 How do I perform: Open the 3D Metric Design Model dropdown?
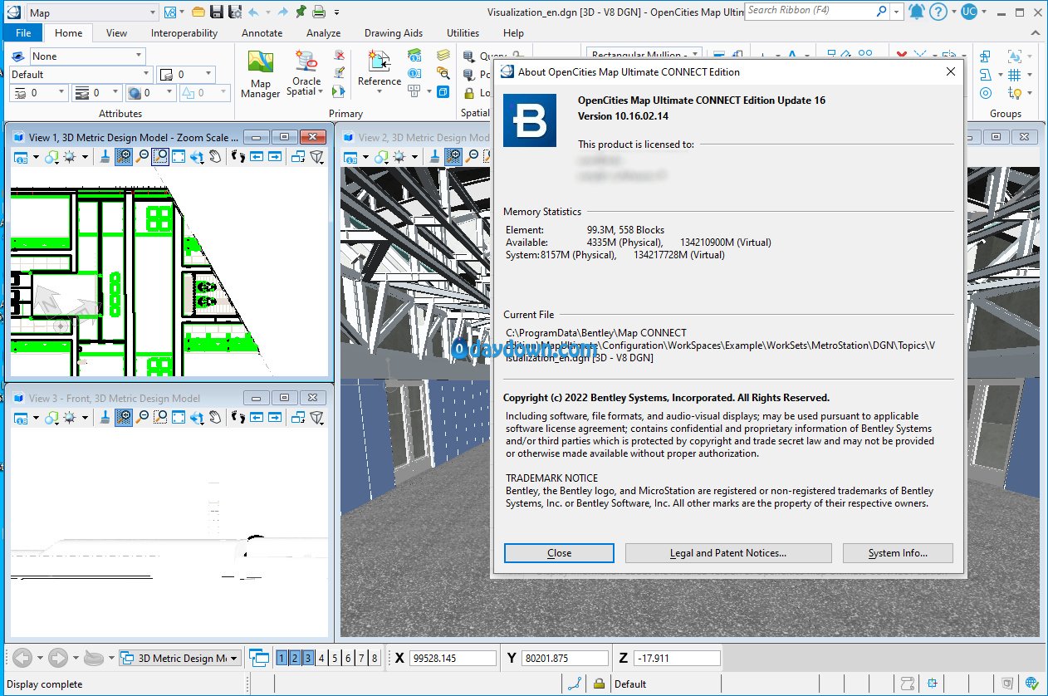pos(180,659)
